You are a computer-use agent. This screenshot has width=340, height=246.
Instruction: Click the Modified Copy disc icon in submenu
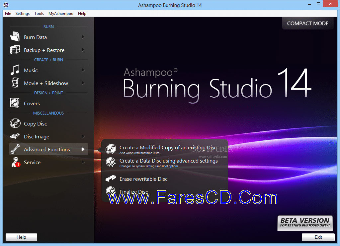(111, 149)
